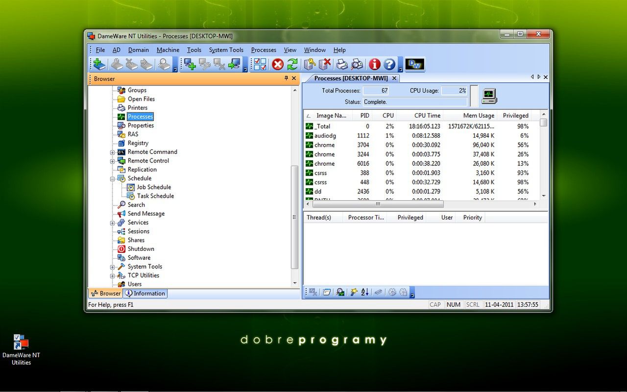Screen dimensions: 627x392
Task: Expand the Remote Command tree node
Action: point(112,152)
